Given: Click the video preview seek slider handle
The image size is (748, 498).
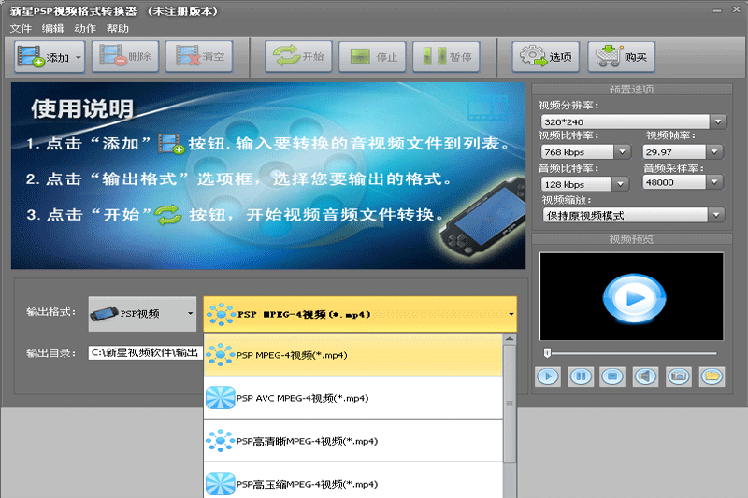Looking at the screenshot, I should point(547,352).
